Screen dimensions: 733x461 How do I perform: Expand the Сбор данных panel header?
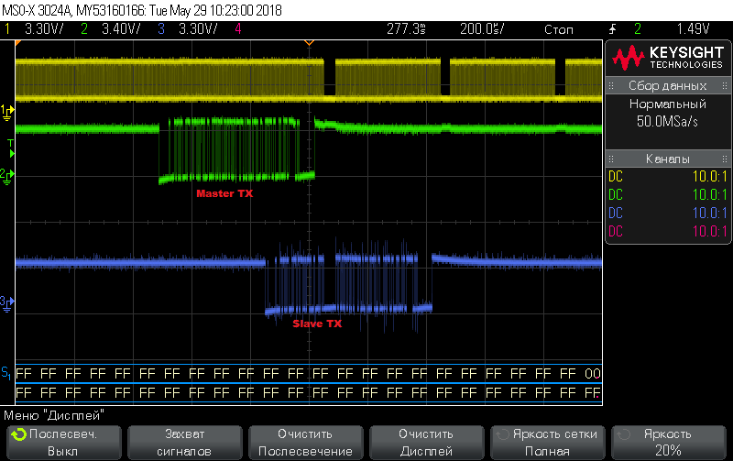point(667,86)
